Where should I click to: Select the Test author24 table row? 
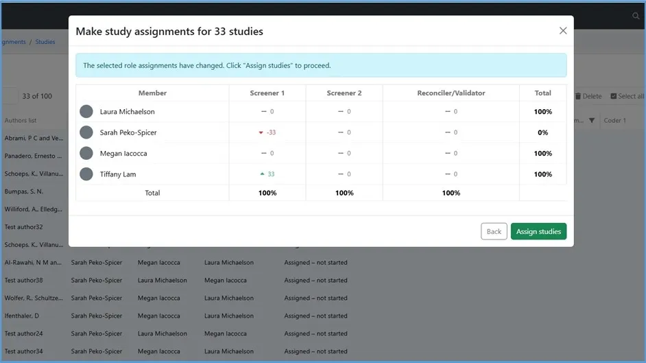pyautogui.click(x=24, y=333)
